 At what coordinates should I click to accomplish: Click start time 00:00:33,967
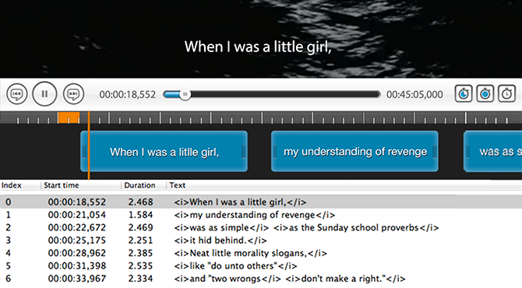click(77, 279)
